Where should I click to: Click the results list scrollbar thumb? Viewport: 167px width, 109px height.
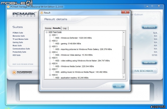click(123, 60)
